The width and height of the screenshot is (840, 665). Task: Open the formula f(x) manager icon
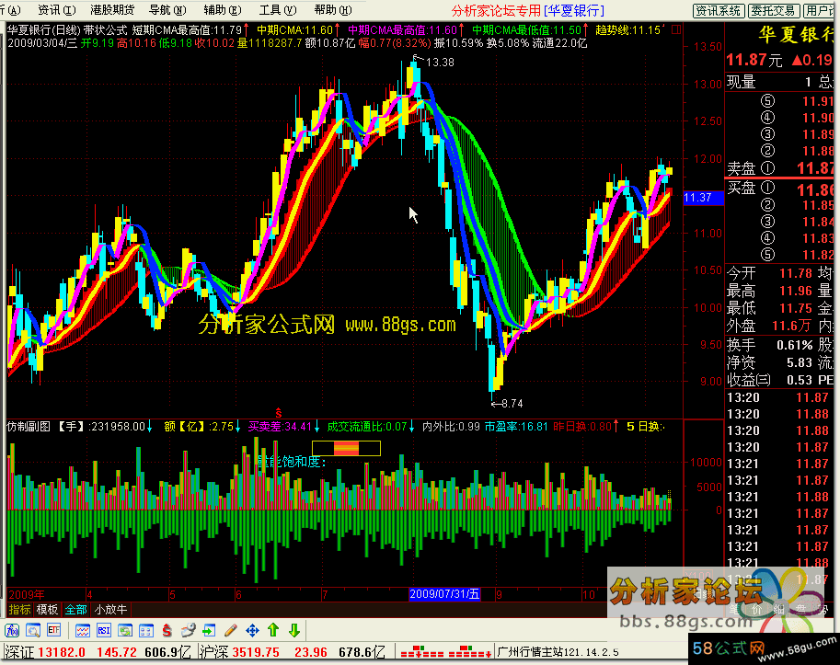click(x=12, y=630)
